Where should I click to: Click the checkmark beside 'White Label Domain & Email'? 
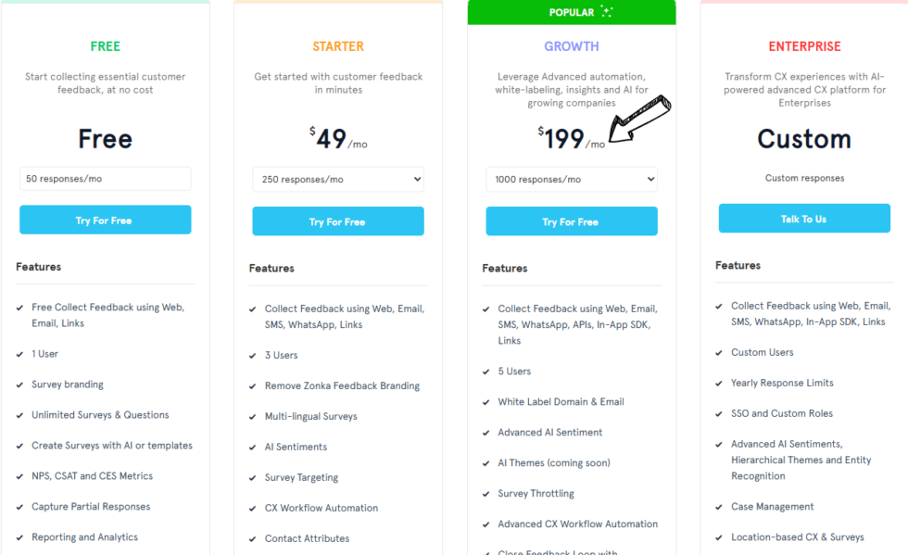[x=484, y=401]
